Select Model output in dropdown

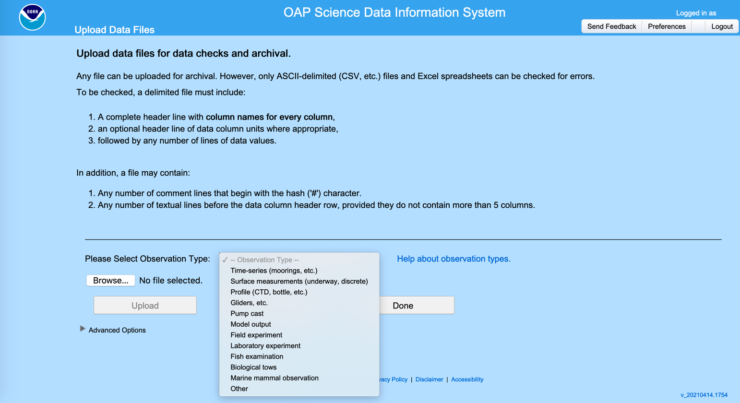click(251, 324)
